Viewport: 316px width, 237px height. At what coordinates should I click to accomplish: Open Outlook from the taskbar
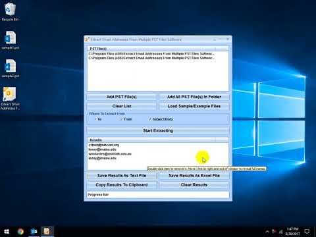34,232
